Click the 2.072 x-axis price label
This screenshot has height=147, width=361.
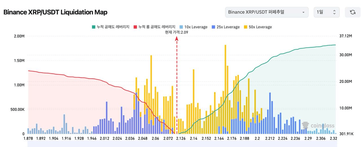(168, 139)
